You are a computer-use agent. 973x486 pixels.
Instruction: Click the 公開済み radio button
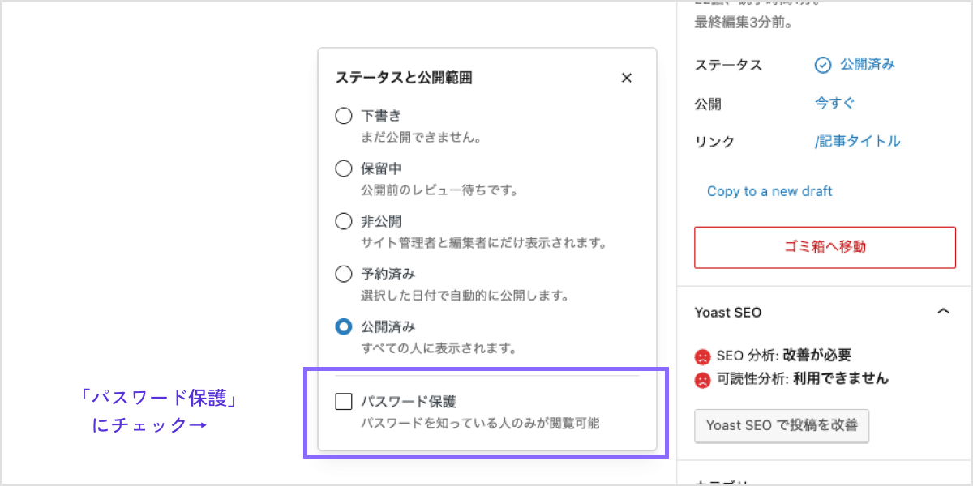[x=344, y=327]
